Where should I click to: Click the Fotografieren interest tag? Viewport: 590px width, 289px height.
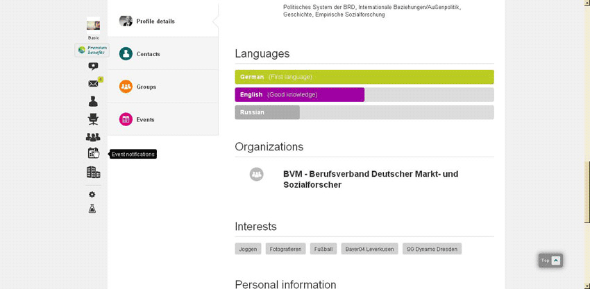coord(285,249)
